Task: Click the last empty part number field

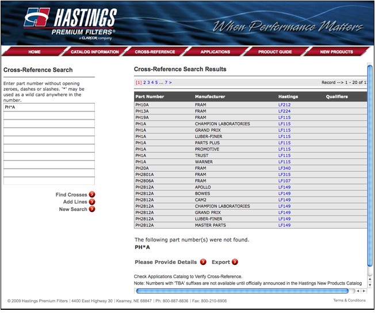Action: pyautogui.click(x=49, y=181)
